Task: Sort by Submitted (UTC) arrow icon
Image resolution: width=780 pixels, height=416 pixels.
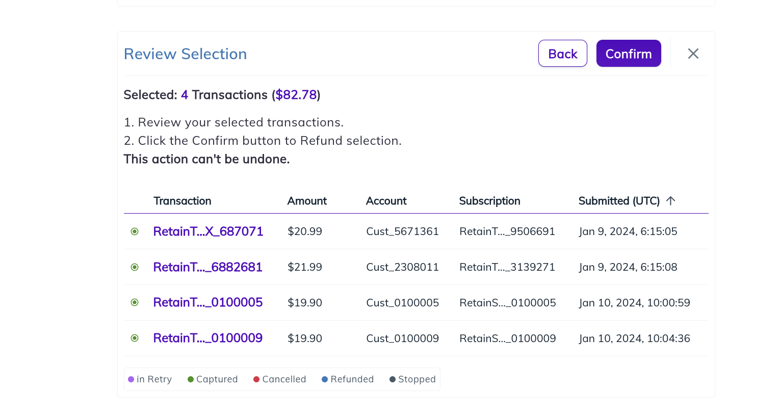Action: 671,200
